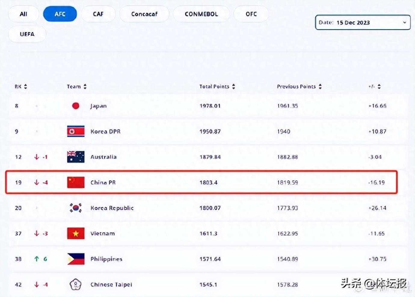
Task: Click the Australia flag icon
Action: [x=76, y=157]
